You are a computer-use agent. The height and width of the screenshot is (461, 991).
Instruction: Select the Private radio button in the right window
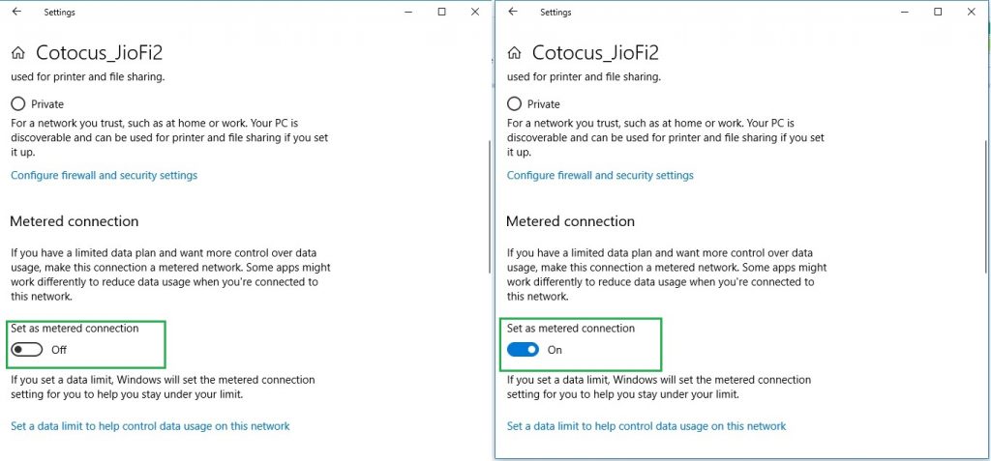[515, 103]
